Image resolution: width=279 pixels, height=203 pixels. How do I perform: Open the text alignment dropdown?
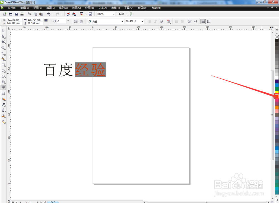pos(169,21)
